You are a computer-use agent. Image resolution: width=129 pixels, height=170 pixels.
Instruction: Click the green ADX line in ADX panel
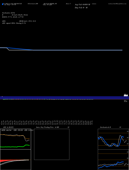tap(15, 146)
